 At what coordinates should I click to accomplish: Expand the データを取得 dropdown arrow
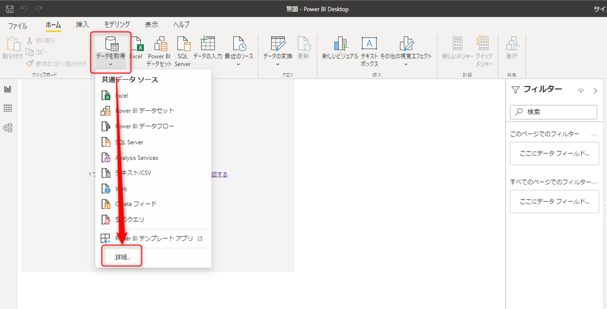point(111,64)
